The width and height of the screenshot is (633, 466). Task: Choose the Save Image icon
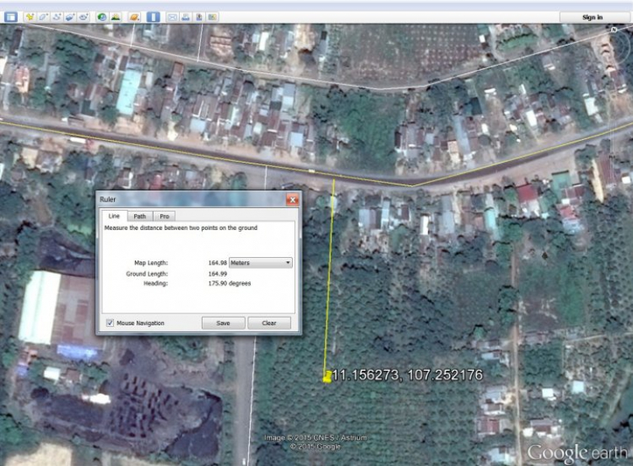(x=199, y=17)
